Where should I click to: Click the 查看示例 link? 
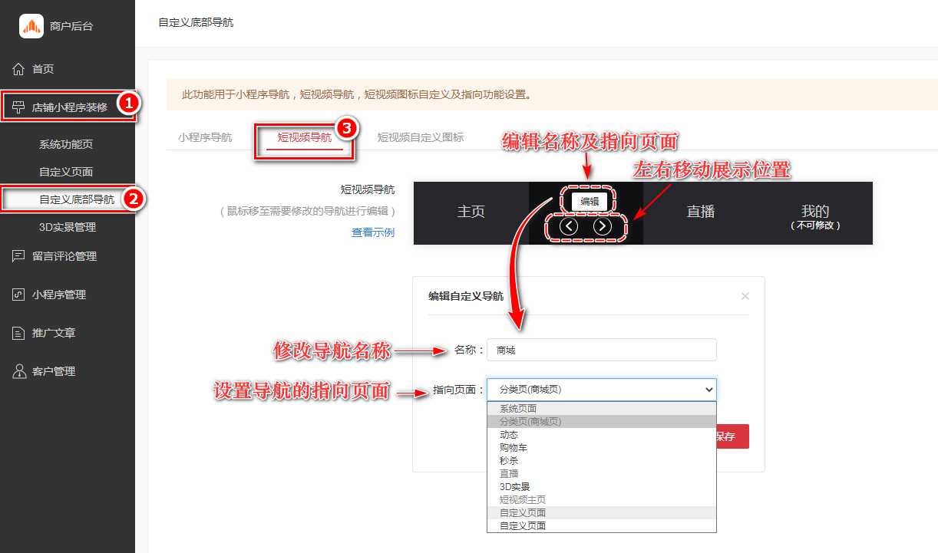(x=373, y=232)
